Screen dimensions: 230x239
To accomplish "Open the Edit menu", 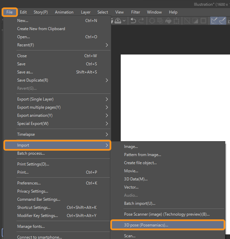I will (23, 12).
